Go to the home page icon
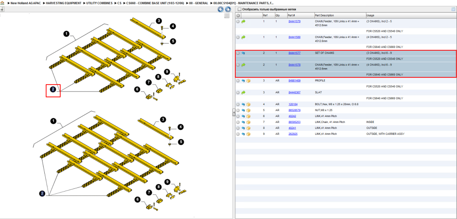 pos(2,3)
